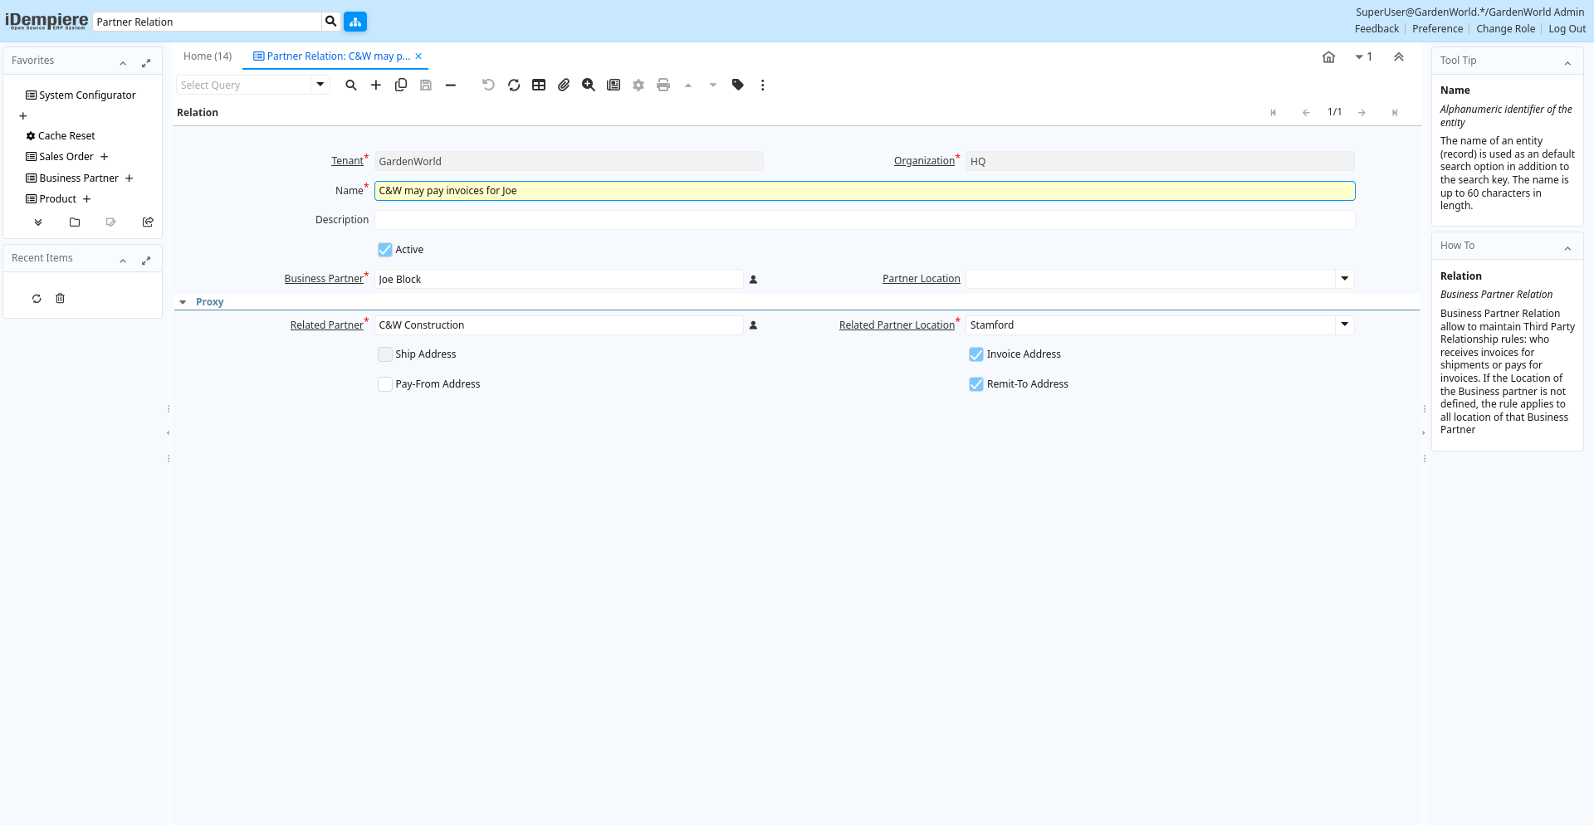The height and width of the screenshot is (825, 1594).
Task: Open the Attachment paperclip icon
Action: coord(564,85)
